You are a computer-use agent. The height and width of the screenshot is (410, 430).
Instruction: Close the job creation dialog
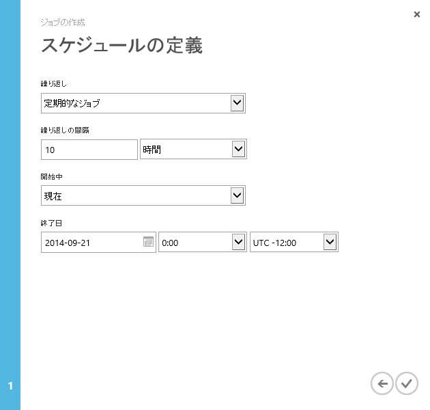pyautogui.click(x=417, y=14)
